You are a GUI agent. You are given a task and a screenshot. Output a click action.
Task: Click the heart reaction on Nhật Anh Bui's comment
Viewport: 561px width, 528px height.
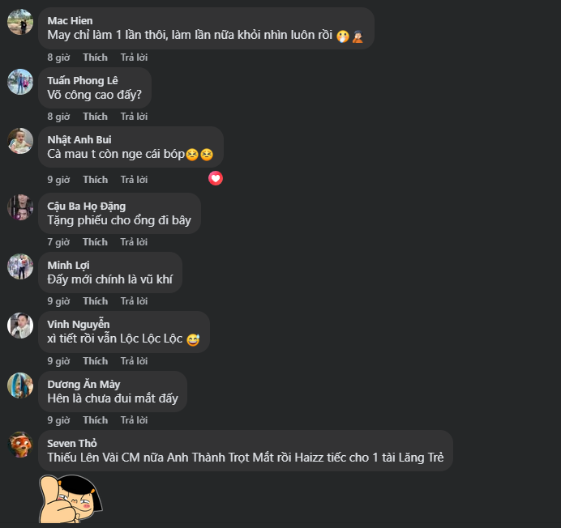(x=216, y=178)
